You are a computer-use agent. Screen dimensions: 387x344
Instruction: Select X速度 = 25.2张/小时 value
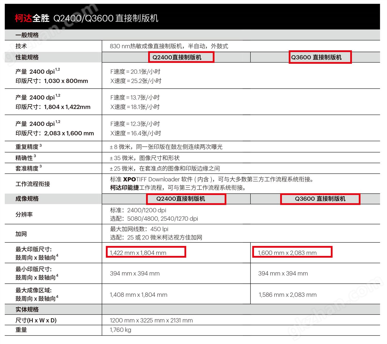pos(136,81)
